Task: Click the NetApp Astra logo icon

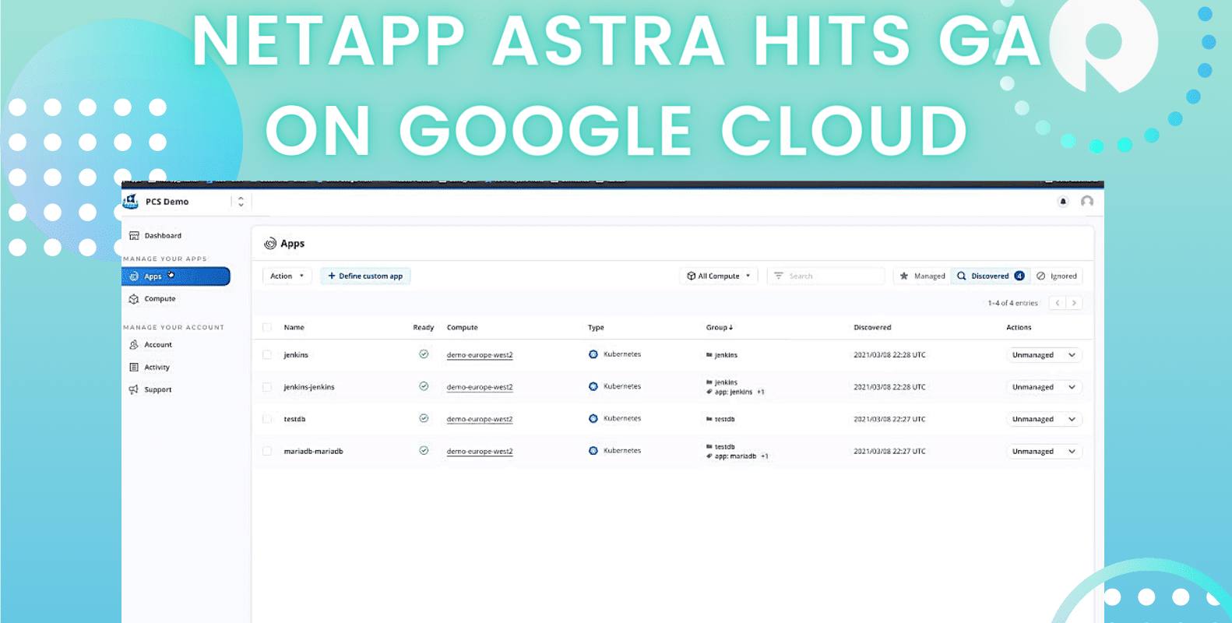Action: click(130, 202)
